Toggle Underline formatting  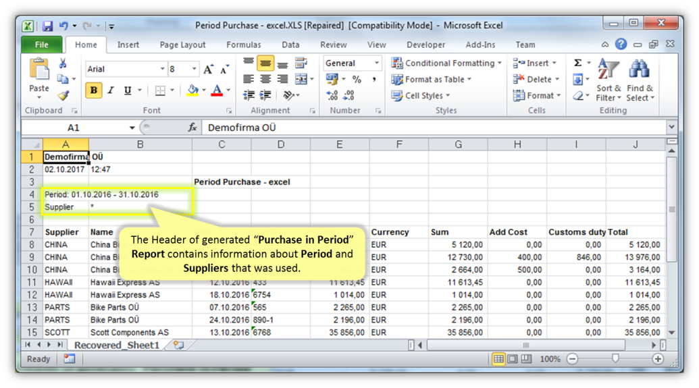coord(128,90)
